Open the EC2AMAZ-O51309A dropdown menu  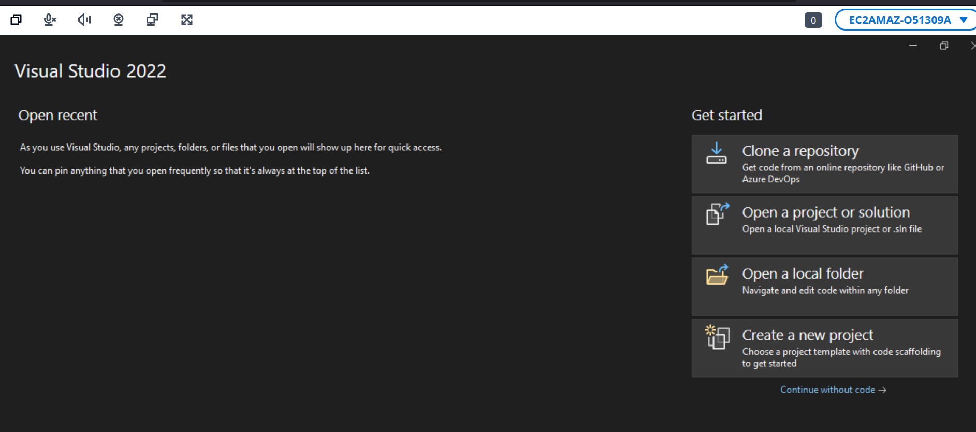click(906, 20)
